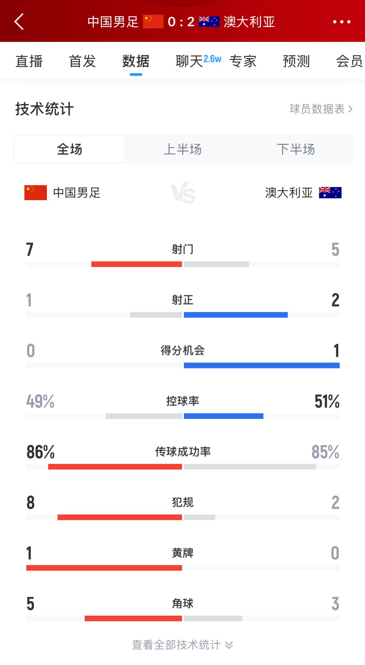Select the 全场 full match segment

(x=70, y=149)
